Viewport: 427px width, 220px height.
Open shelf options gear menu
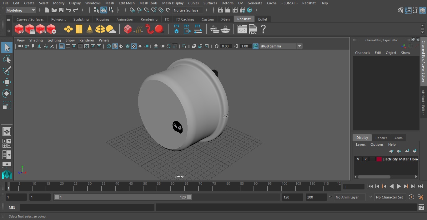point(9,31)
